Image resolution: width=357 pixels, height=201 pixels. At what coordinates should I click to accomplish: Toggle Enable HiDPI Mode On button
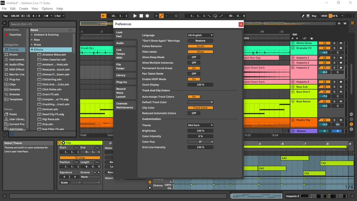tap(194, 79)
